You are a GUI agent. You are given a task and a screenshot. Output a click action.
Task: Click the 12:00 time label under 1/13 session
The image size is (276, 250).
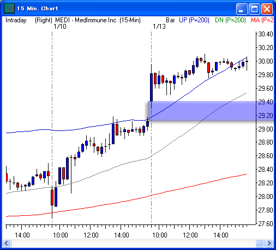pos(190,235)
